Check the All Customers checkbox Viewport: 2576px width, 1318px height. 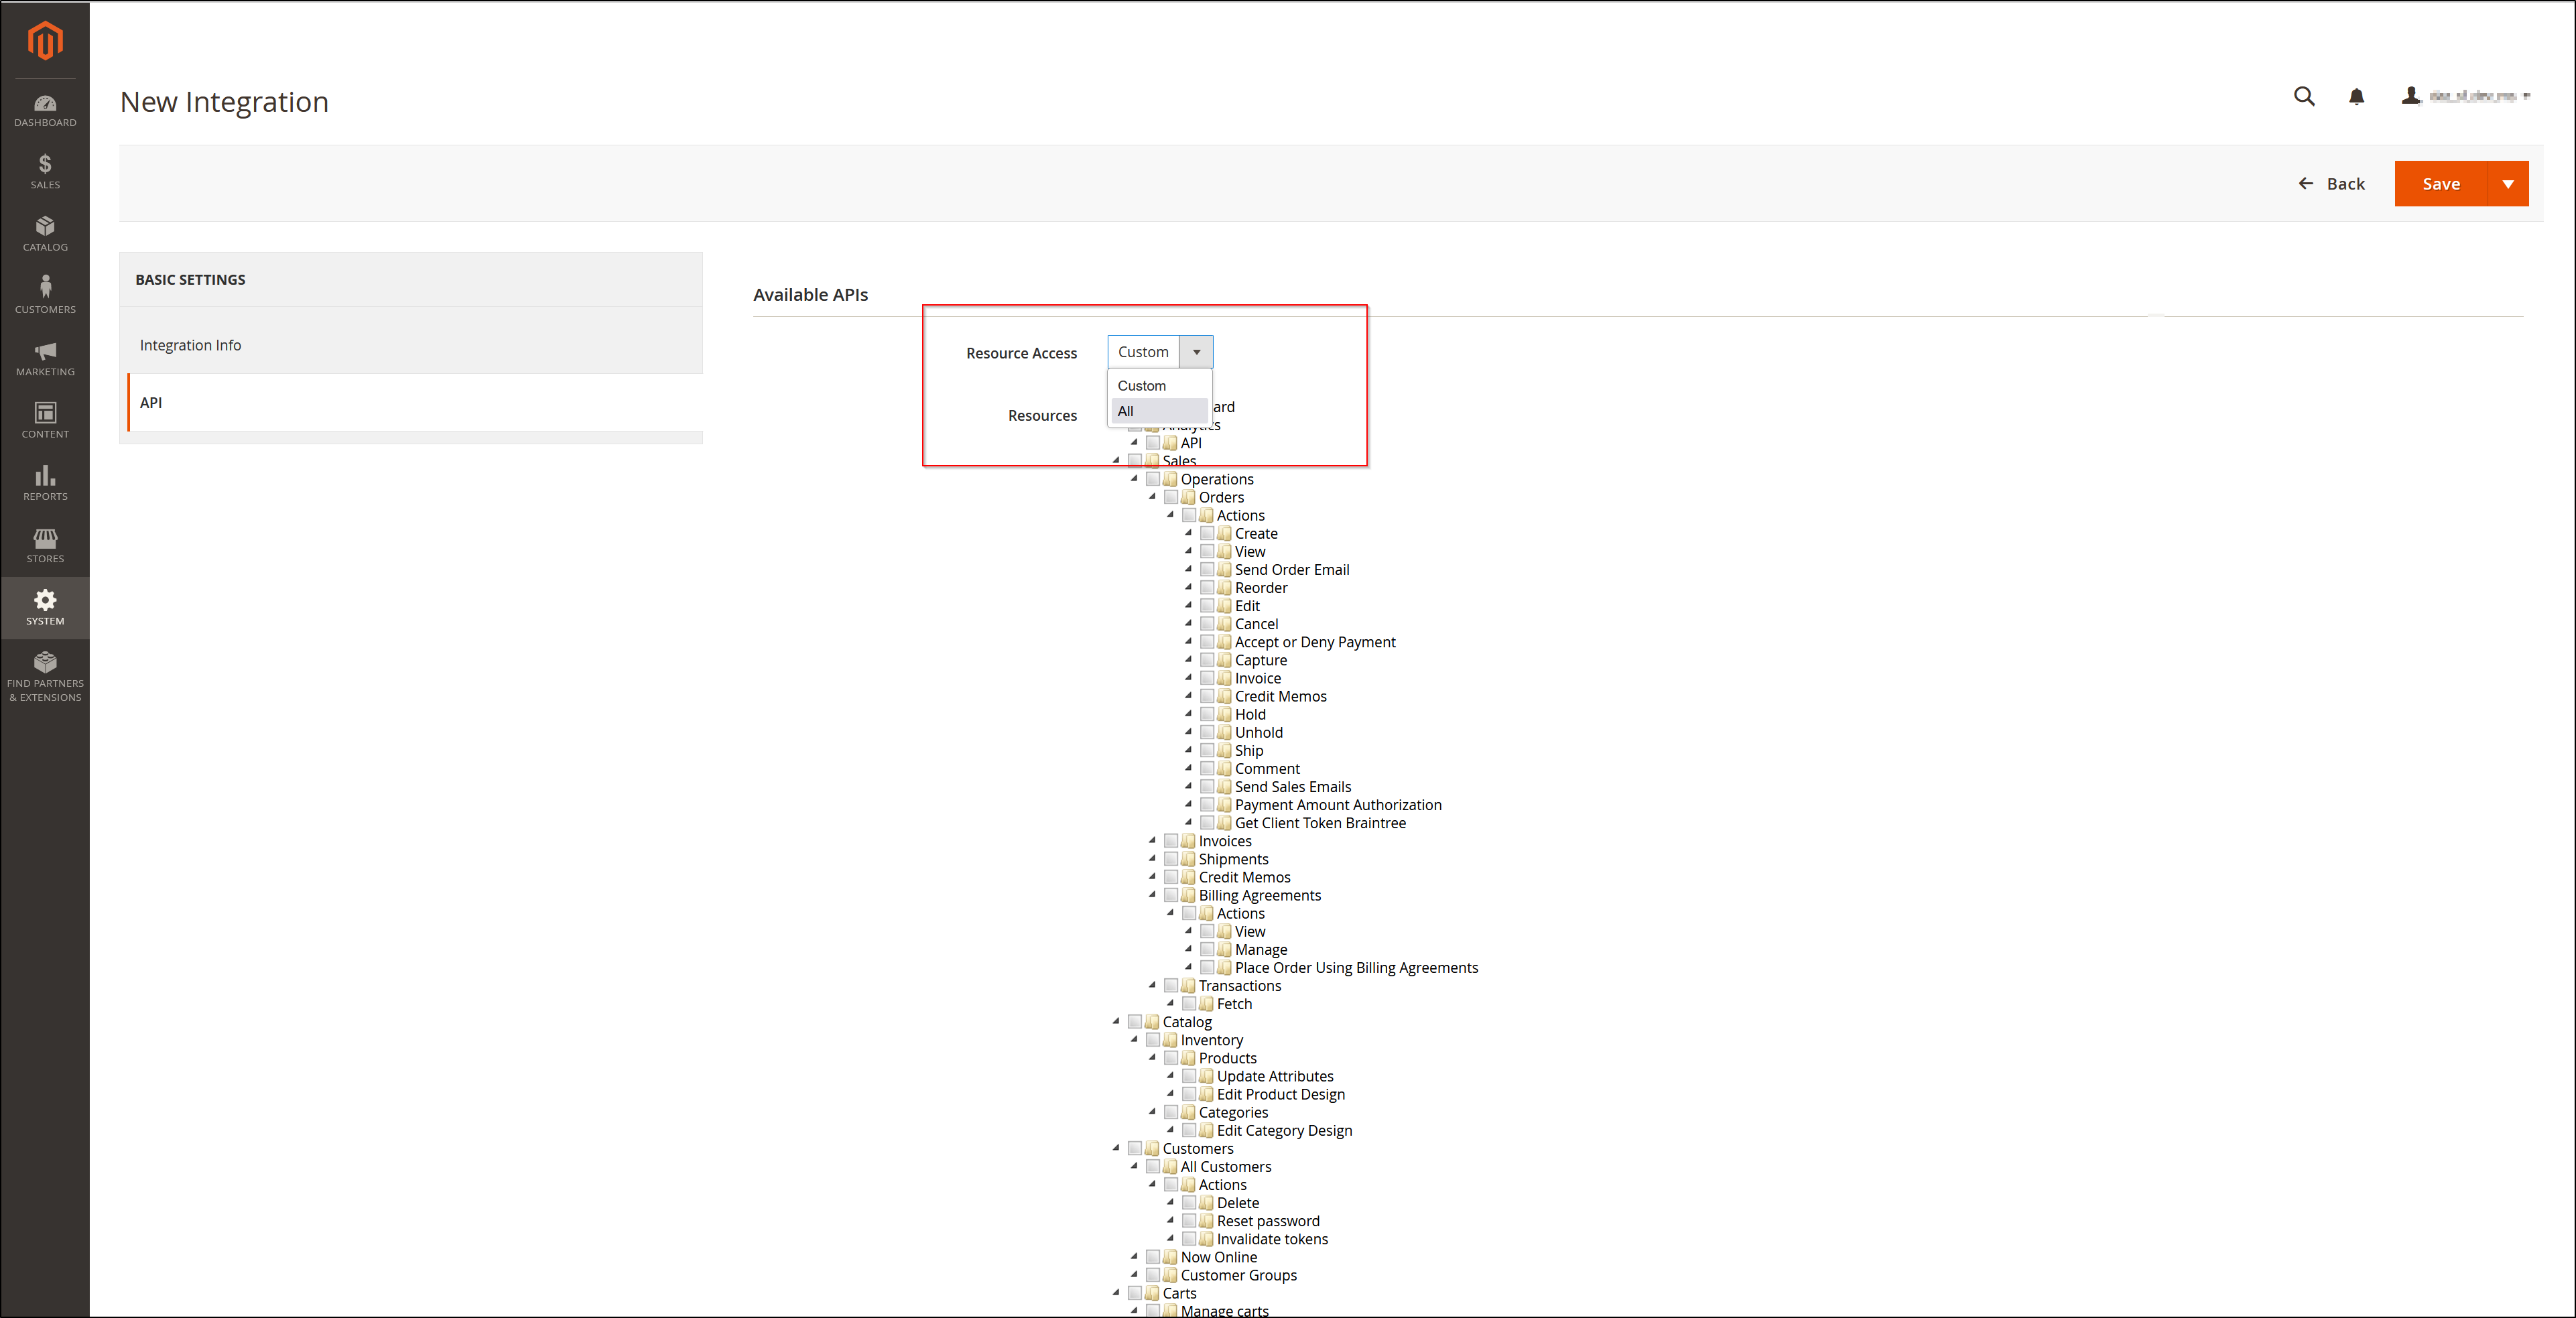tap(1153, 1166)
